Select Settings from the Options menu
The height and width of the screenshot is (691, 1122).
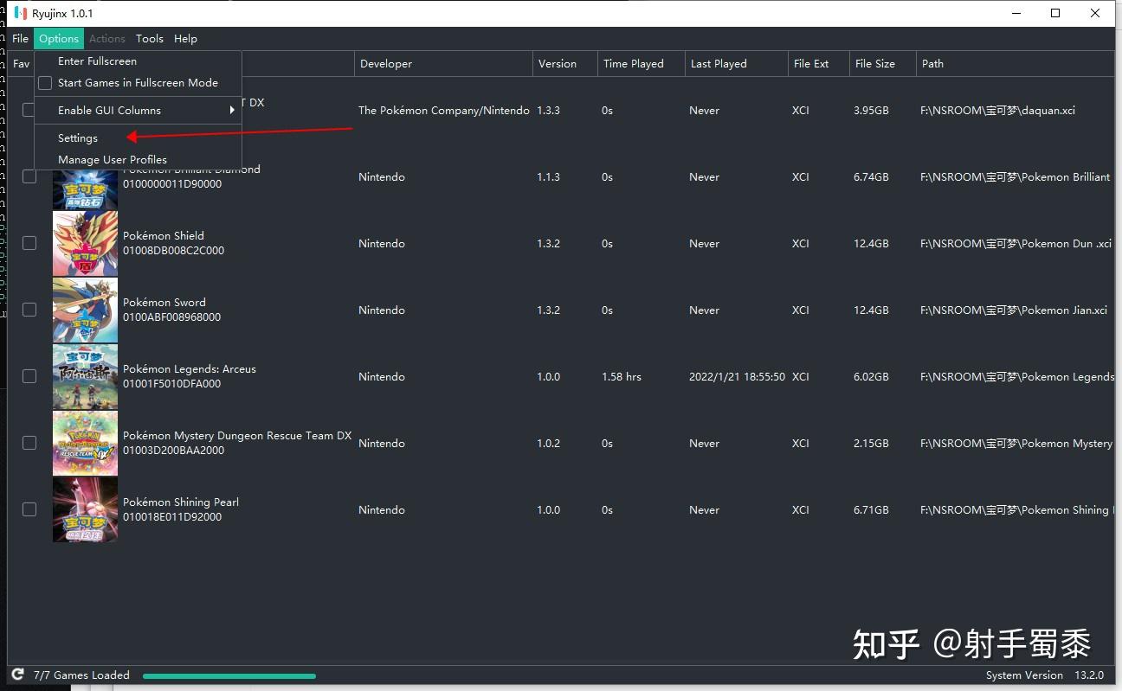77,138
